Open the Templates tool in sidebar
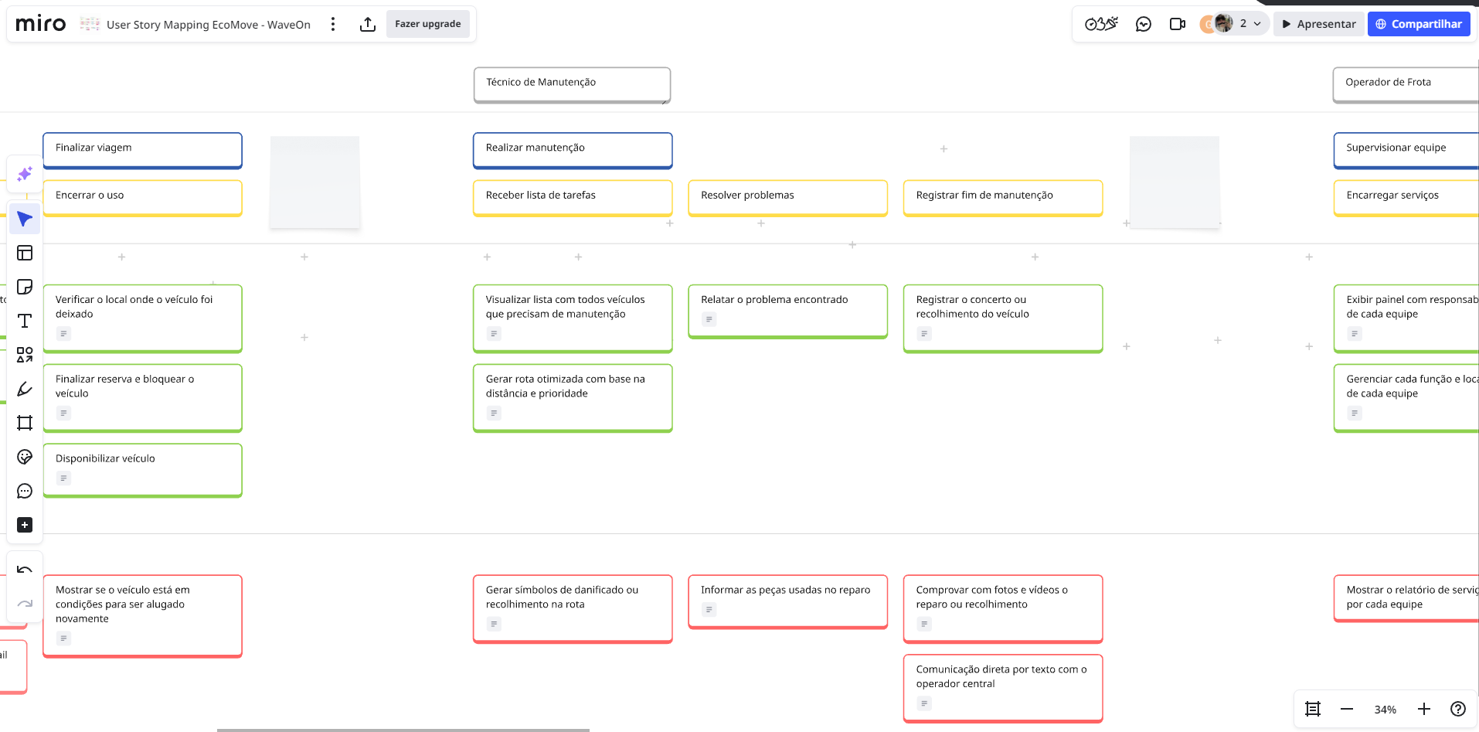 point(25,253)
